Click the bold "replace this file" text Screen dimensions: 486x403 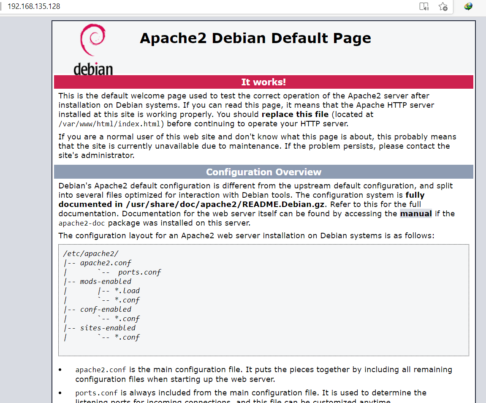[x=295, y=114]
